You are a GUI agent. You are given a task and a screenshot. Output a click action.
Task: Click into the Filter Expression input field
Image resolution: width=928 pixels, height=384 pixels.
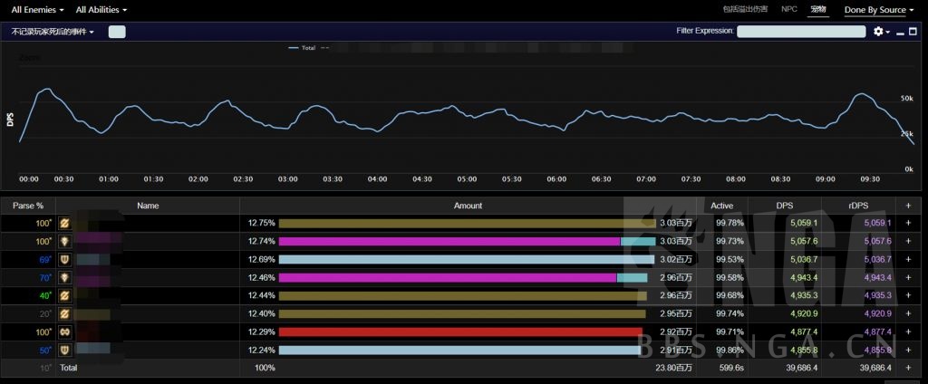click(x=801, y=32)
